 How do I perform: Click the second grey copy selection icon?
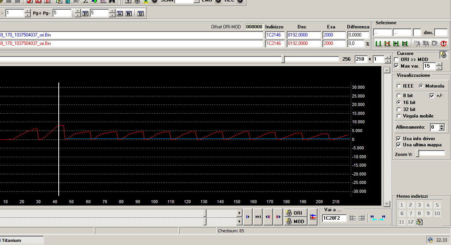[x=426, y=44]
